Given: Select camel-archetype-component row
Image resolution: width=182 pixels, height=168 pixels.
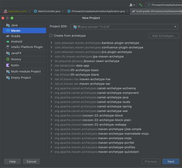Looking at the screenshot, I should click(x=114, y=93).
